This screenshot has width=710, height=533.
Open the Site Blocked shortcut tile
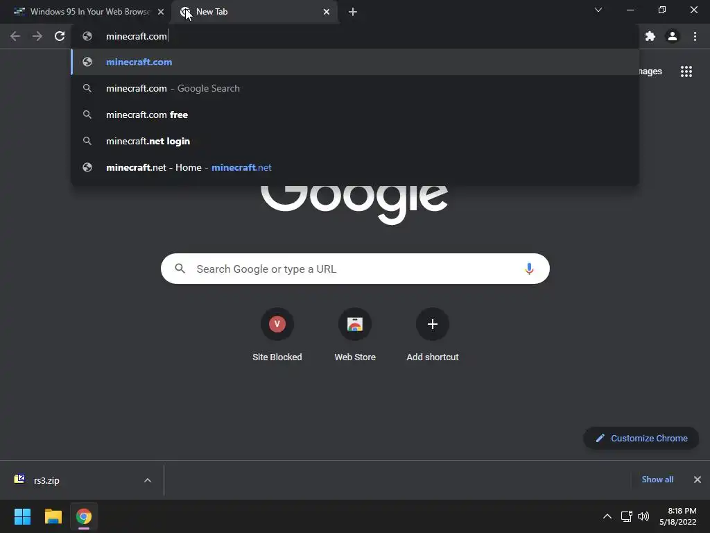[277, 335]
